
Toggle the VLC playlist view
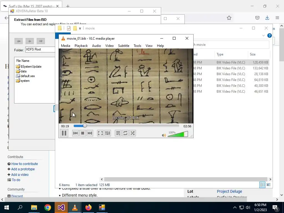pyautogui.click(x=118, y=133)
